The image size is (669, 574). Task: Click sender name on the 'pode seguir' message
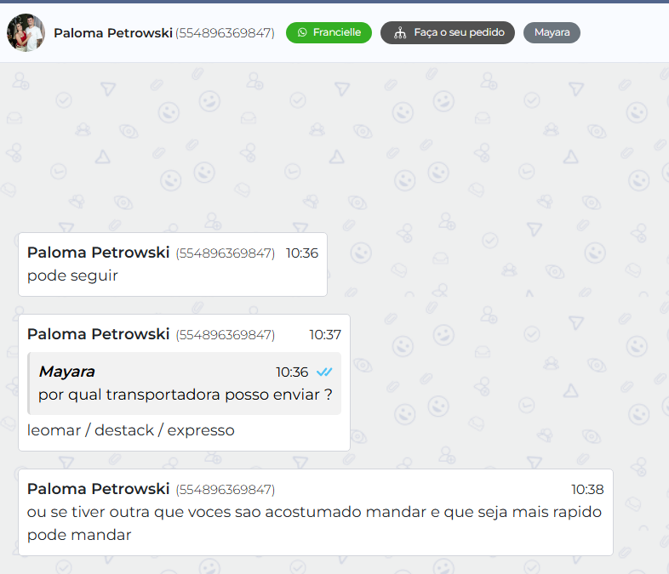point(98,253)
